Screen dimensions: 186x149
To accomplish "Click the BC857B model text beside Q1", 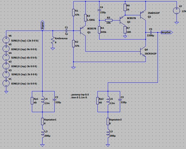I will (x=92, y=29).
